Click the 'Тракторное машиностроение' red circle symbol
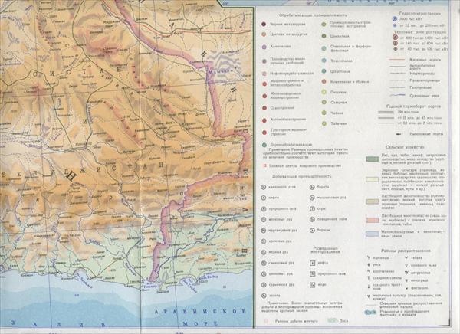Image resolution: width=460 pixels, height=334 pixels. tap(264, 133)
